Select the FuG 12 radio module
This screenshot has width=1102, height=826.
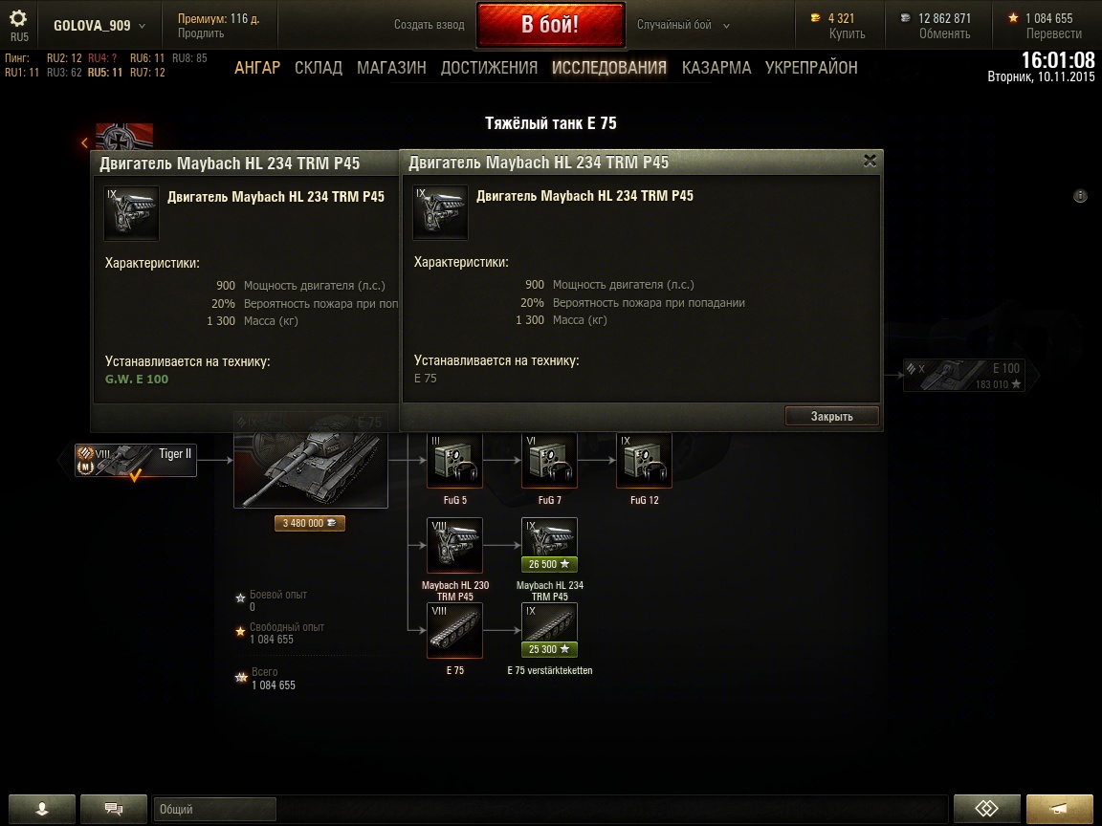[x=644, y=460]
